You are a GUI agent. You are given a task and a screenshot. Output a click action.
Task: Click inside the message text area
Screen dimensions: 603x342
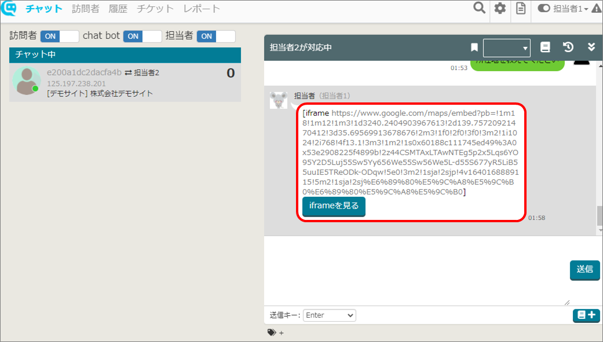[x=416, y=271]
